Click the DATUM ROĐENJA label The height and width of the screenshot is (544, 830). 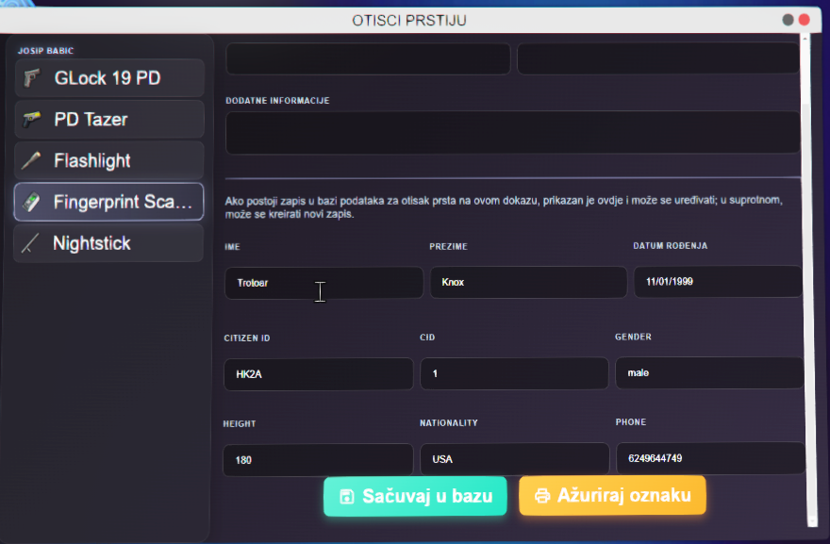click(x=671, y=245)
